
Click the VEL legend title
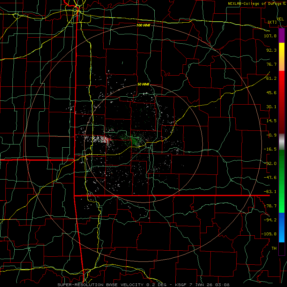280,19
